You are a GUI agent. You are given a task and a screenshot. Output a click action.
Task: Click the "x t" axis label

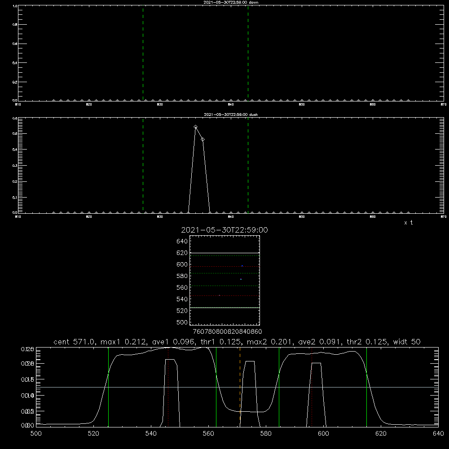tap(408, 223)
